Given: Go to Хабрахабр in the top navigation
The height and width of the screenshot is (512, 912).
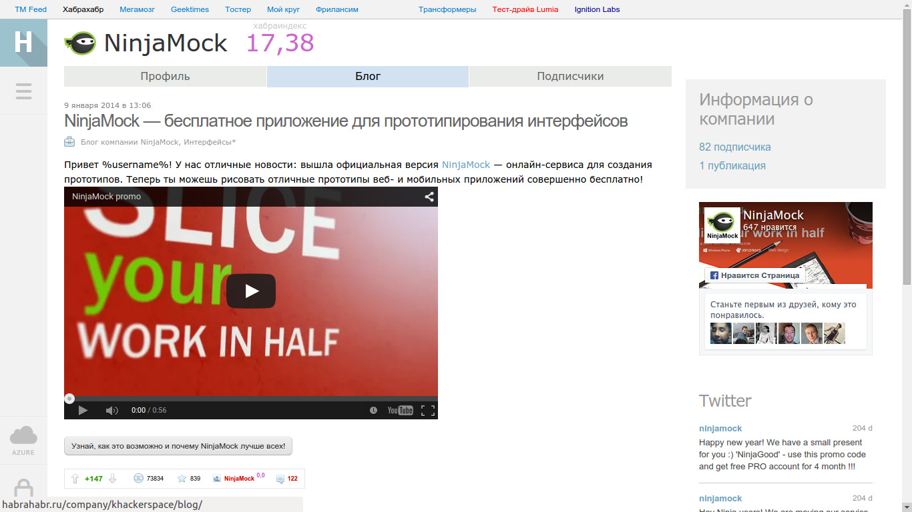Looking at the screenshot, I should 83,10.
